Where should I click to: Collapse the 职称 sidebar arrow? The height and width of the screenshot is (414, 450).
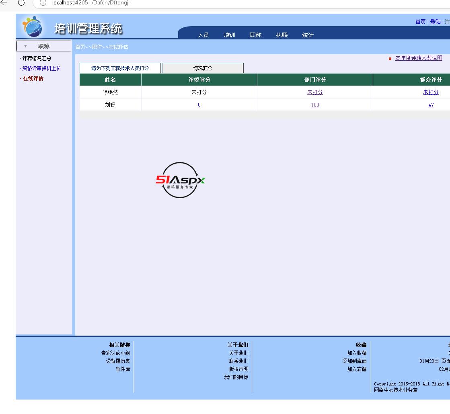point(26,46)
